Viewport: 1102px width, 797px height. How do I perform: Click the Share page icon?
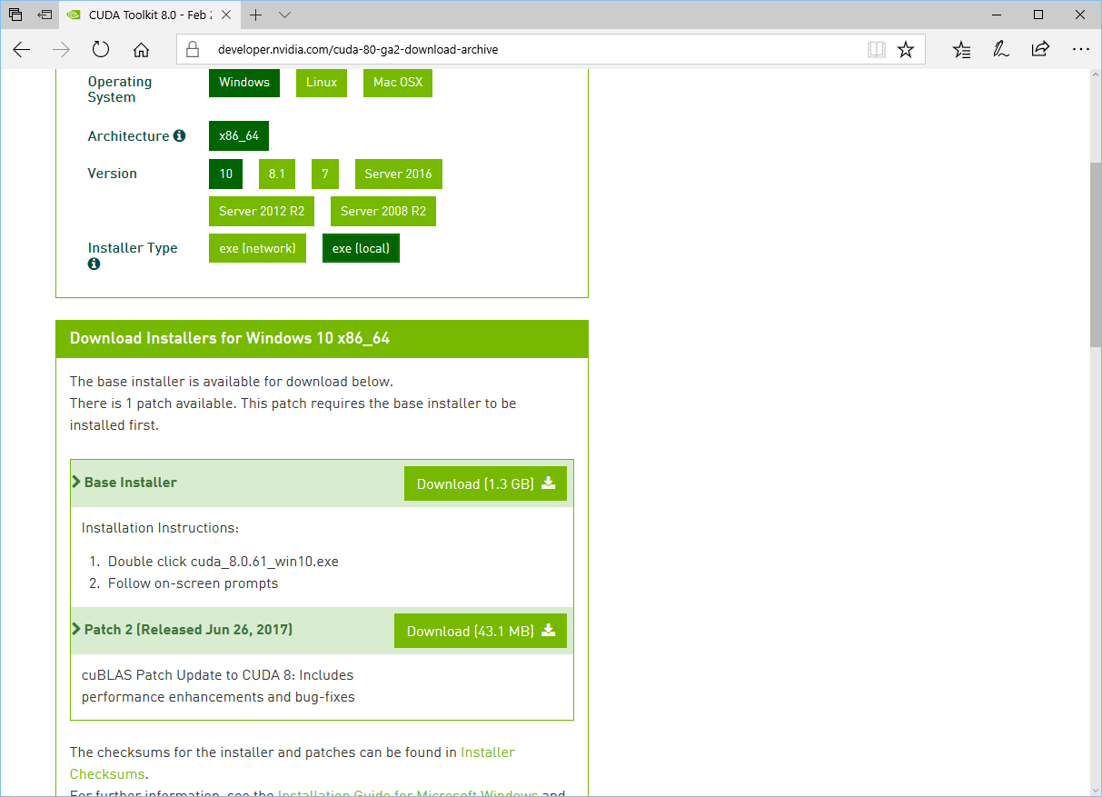click(1040, 49)
